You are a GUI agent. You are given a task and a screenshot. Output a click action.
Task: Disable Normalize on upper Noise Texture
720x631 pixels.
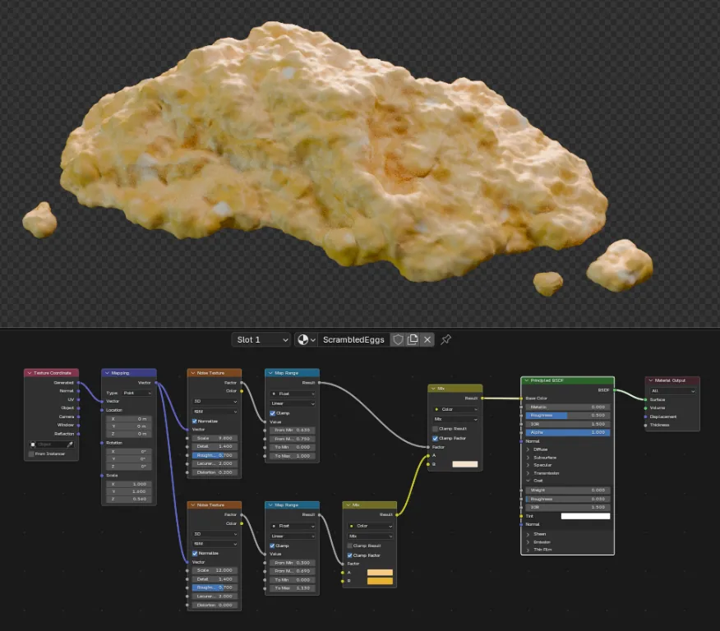point(195,421)
